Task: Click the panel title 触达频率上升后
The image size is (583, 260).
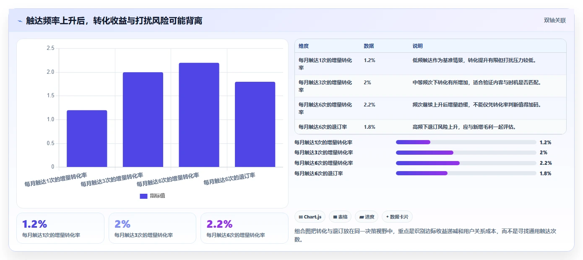Action: [x=114, y=21]
